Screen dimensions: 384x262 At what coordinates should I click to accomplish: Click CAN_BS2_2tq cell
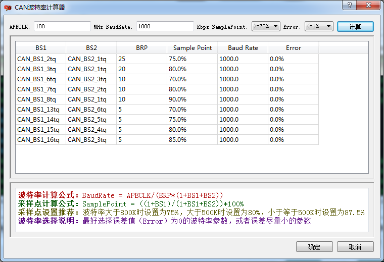click(x=91, y=89)
